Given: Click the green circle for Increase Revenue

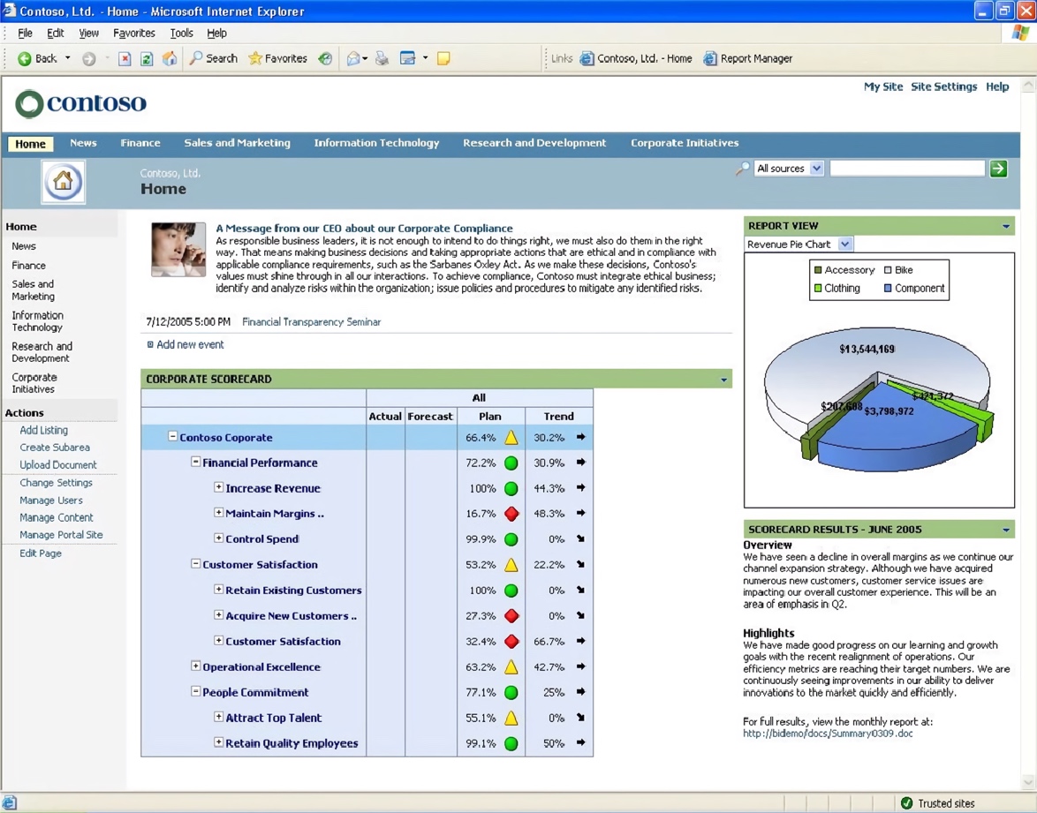Looking at the screenshot, I should (x=511, y=488).
